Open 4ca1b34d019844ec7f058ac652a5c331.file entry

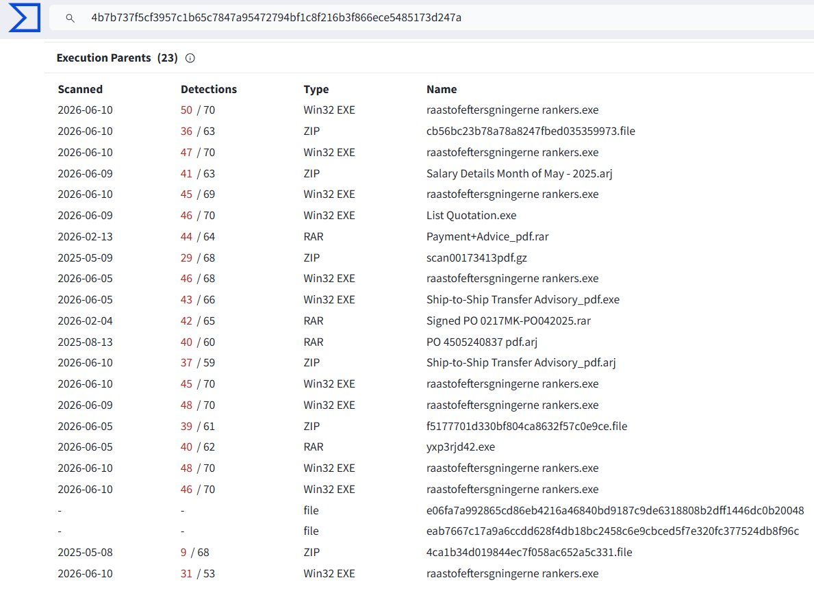click(x=529, y=553)
